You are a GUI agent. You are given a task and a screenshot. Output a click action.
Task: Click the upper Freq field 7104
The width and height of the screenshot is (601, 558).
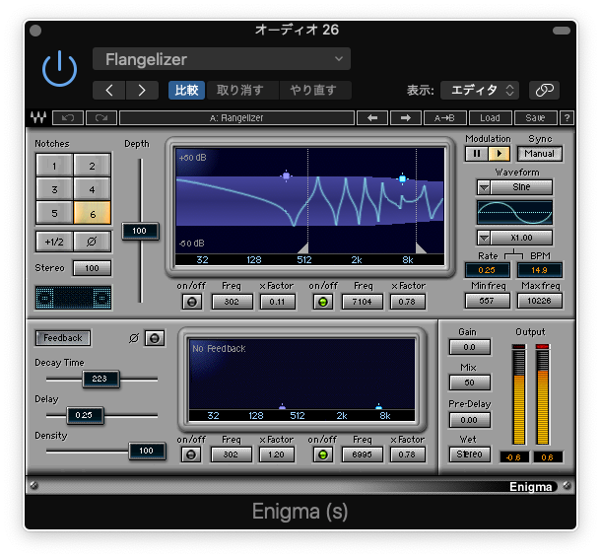363,302
